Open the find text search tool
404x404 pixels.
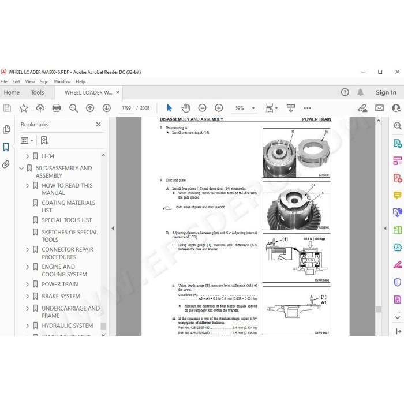click(x=73, y=108)
